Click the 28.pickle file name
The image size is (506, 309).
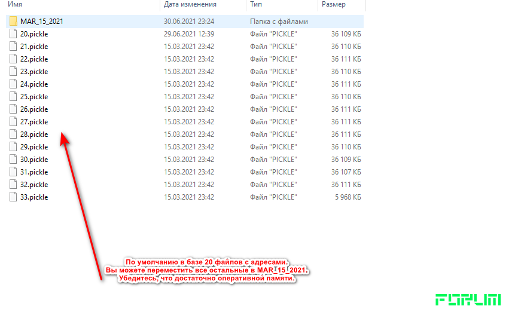point(34,135)
